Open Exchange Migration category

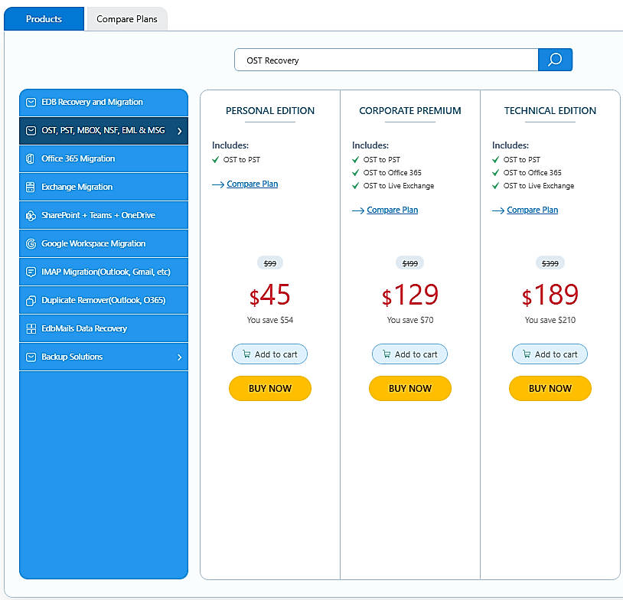click(103, 187)
